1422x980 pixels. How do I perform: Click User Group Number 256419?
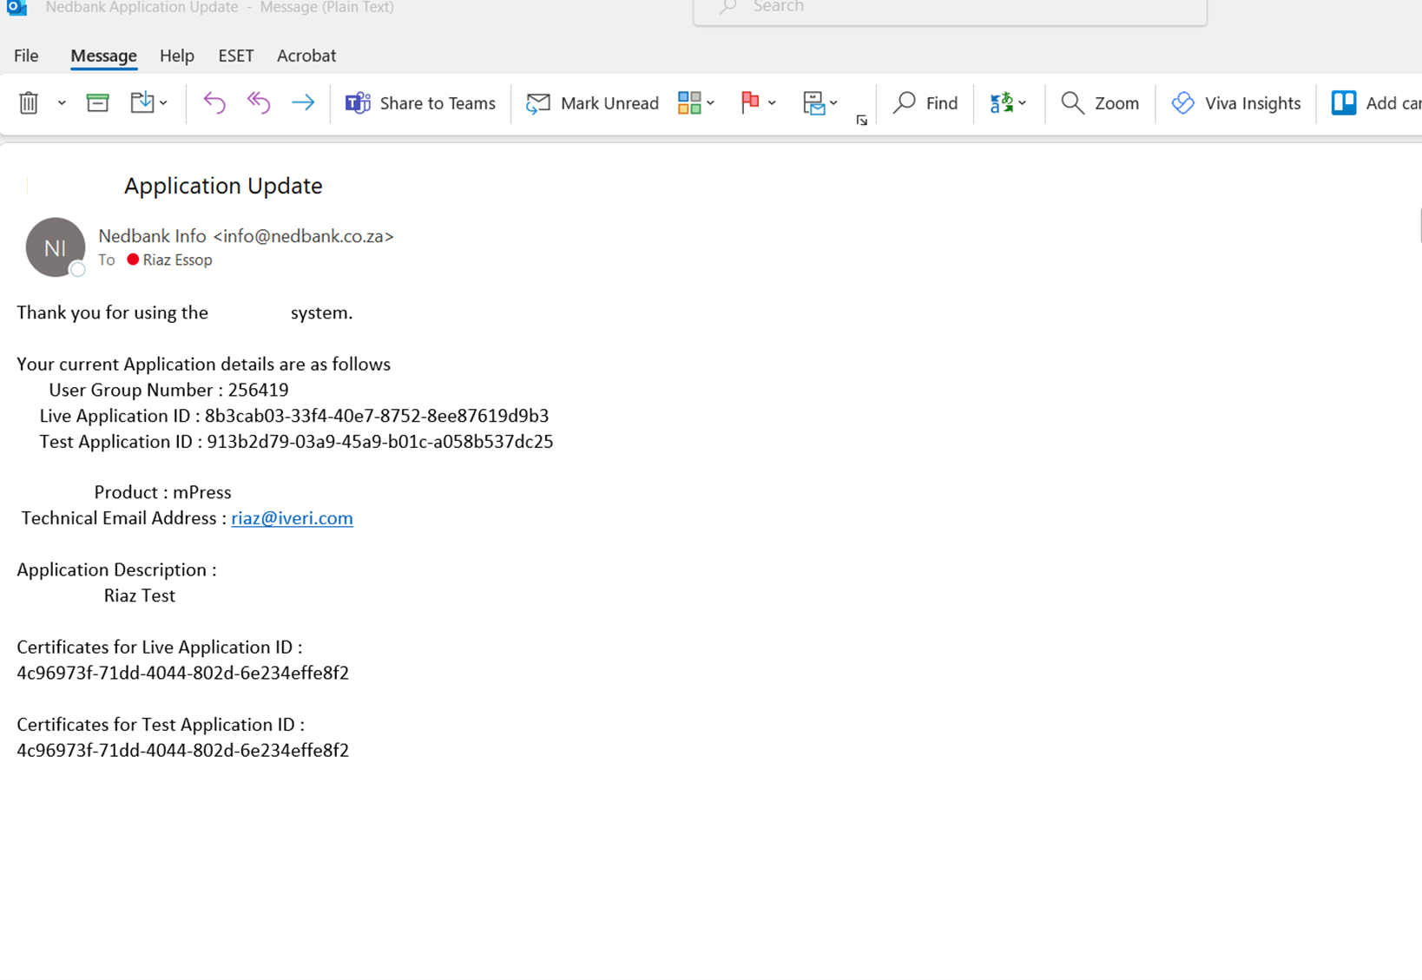[168, 390]
